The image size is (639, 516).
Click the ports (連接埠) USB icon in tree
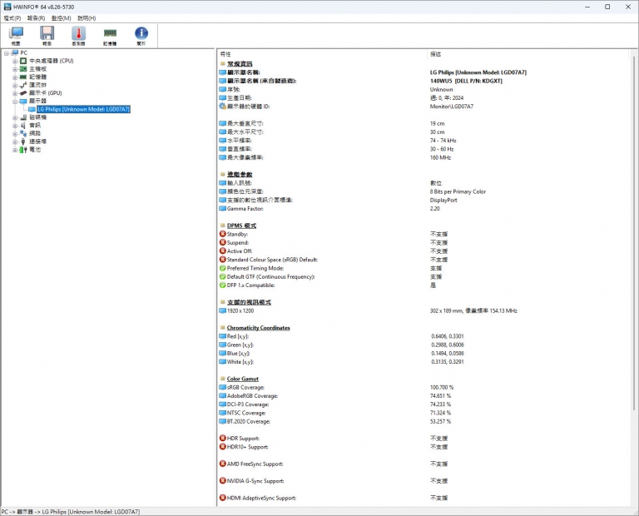(23, 141)
